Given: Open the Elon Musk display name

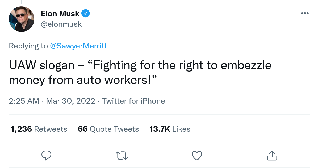Looking at the screenshot, I should pyautogui.click(x=60, y=13).
